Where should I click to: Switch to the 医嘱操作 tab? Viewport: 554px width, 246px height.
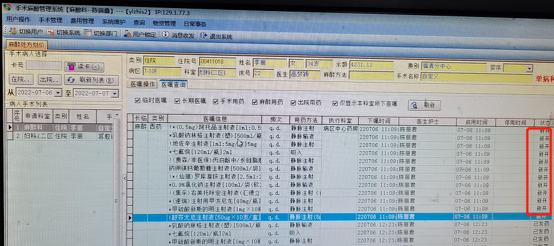pyautogui.click(x=142, y=84)
